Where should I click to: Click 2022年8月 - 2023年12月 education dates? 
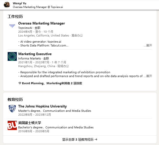(x=35, y=115)
